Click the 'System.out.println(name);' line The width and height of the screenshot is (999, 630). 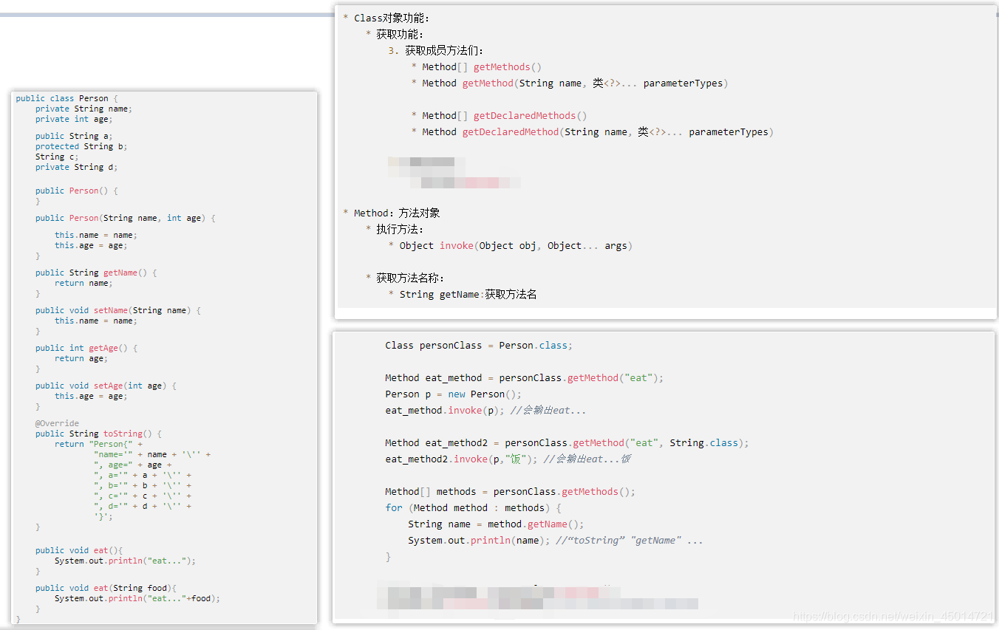(556, 540)
